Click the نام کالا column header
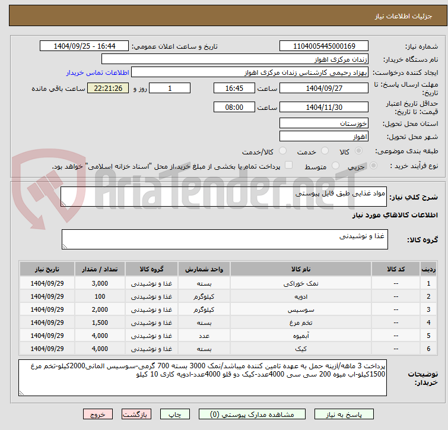448x430 pixels. coord(301,269)
